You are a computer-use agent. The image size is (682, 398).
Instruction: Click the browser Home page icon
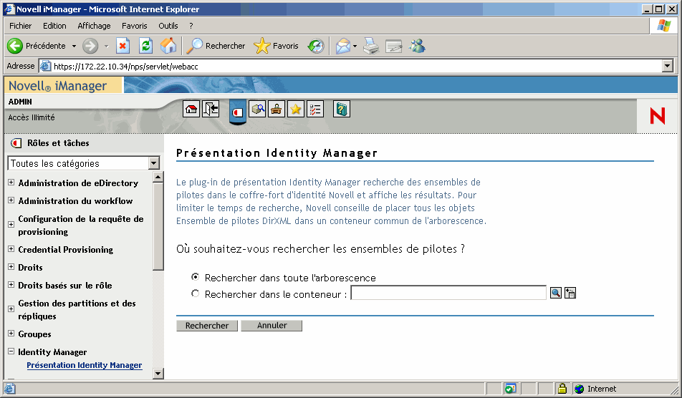[x=168, y=46]
